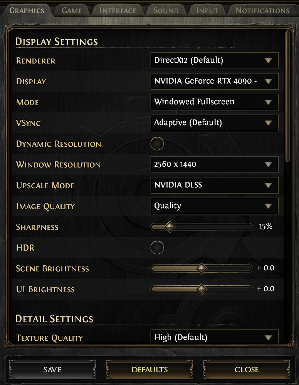Expand the Display adapter dropdown
299x385 pixels.
click(x=214, y=81)
